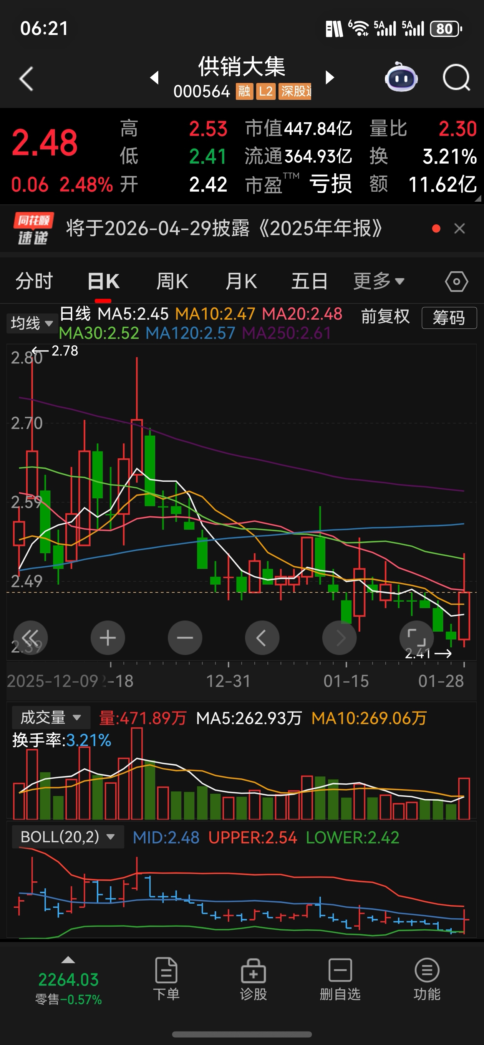Screen dimensions: 484x1045
Task: Tap the 换手率:3.21% label
Action: coord(62,740)
